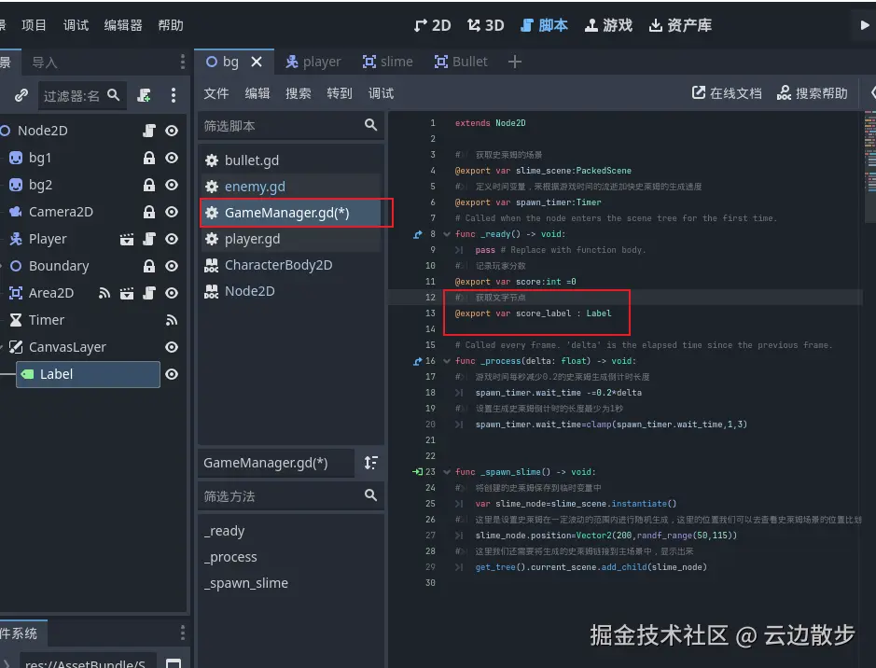Open script editor 转到 menu
Screen dimensions: 876x668
[x=340, y=93]
